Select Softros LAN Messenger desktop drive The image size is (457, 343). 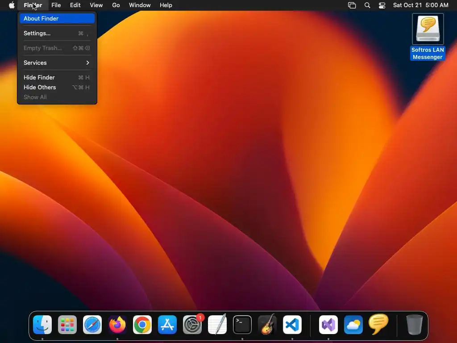point(428,37)
